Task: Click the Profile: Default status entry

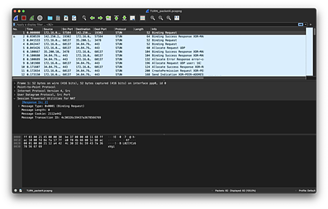Action: (x=307, y=191)
